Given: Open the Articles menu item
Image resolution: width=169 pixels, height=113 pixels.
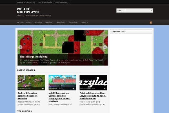Looking at the screenshot, I should click(39, 23).
